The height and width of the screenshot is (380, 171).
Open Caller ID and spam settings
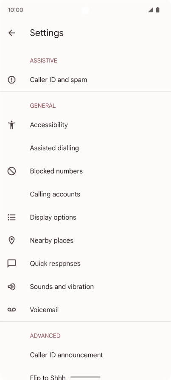click(x=85, y=80)
